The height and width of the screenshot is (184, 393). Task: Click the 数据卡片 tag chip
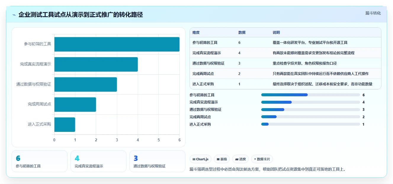[262, 159]
